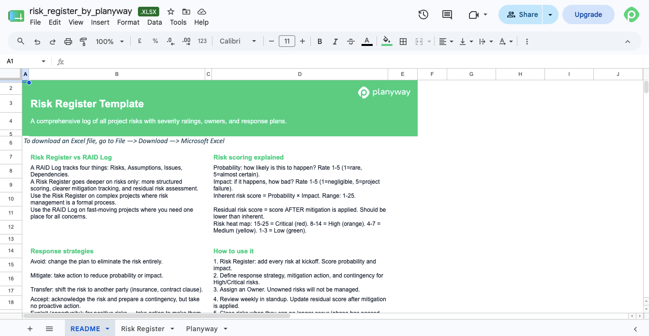Increase decimal places icon
The width and height of the screenshot is (649, 336).
coord(186,42)
